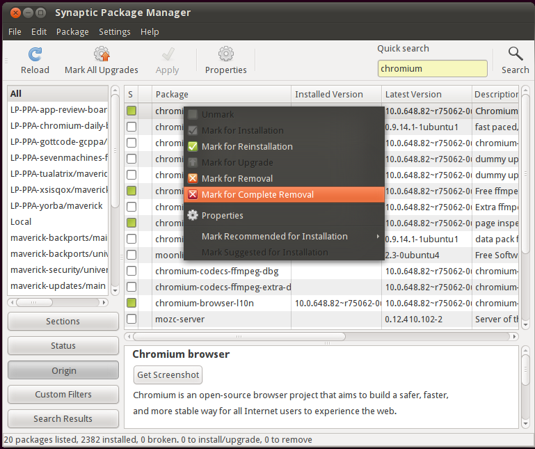
Task: Sort by the Package column header
Action: [221, 94]
